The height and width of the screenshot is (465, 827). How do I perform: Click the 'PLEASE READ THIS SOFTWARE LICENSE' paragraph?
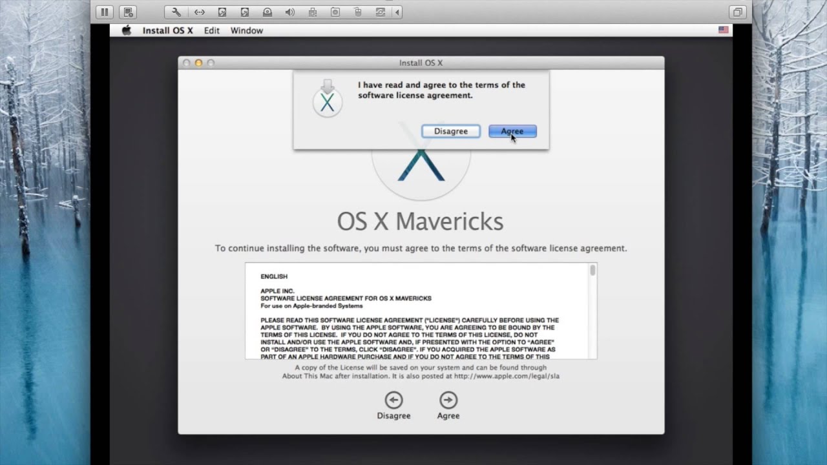[410, 338]
